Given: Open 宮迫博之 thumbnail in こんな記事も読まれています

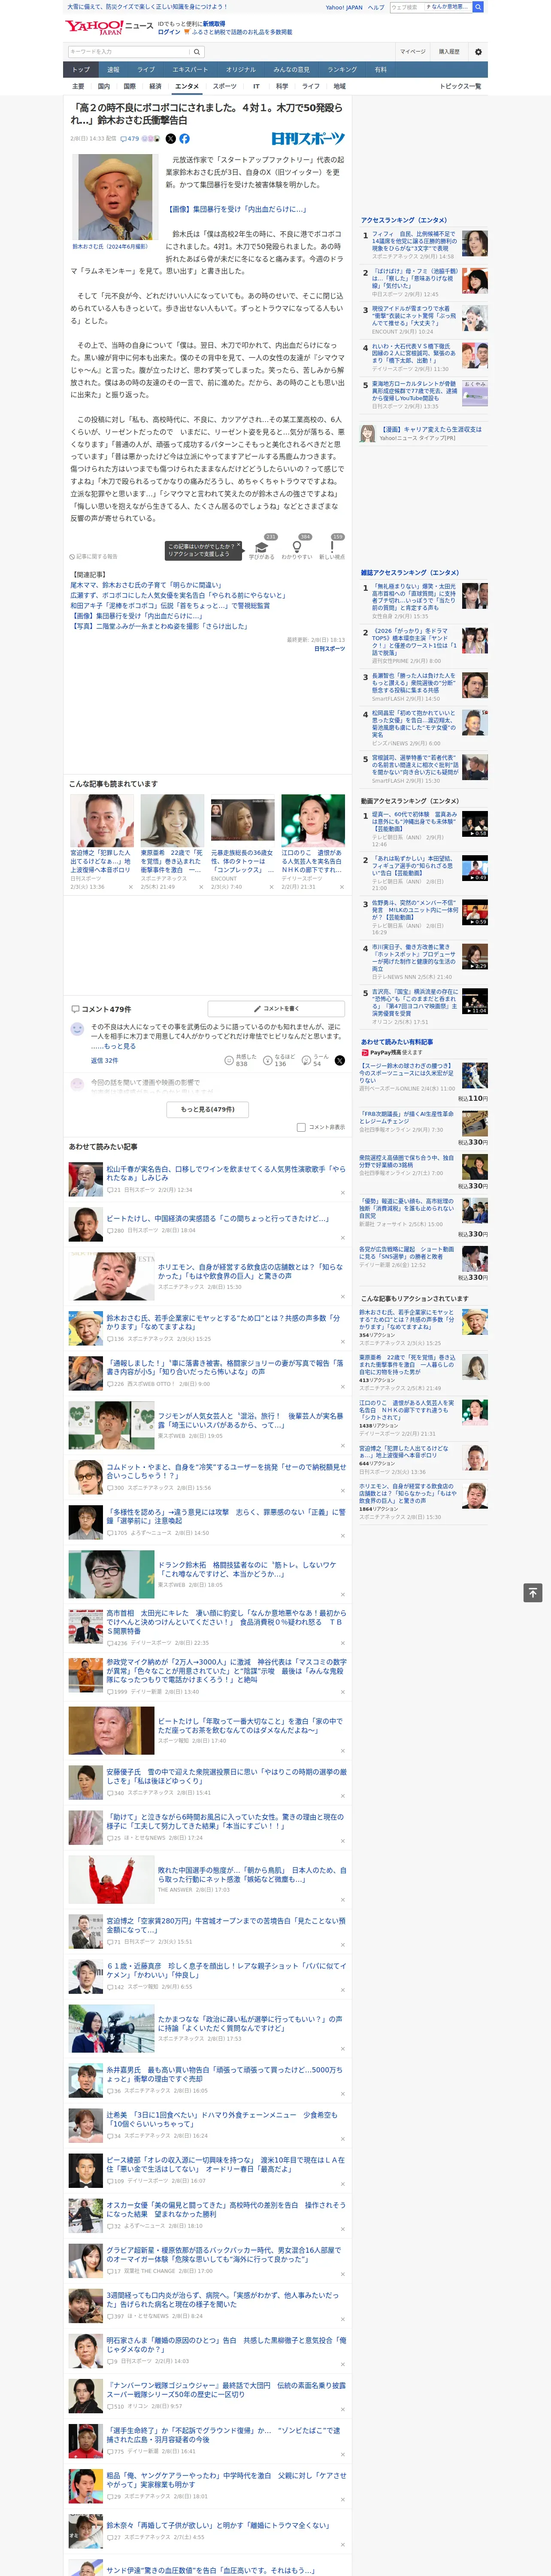Looking at the screenshot, I should coord(102,820).
